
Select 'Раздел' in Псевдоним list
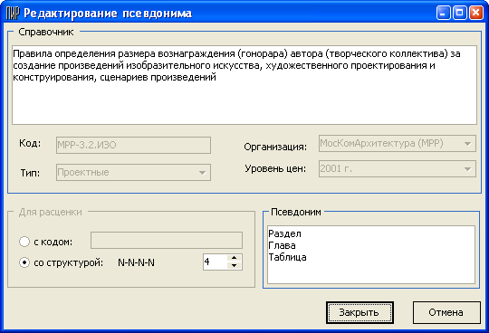(x=284, y=233)
